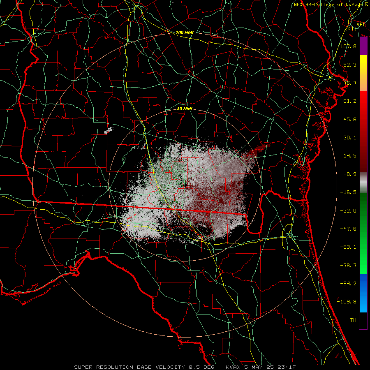
Task: Click the -109.8 legend value
Action: tap(347, 302)
